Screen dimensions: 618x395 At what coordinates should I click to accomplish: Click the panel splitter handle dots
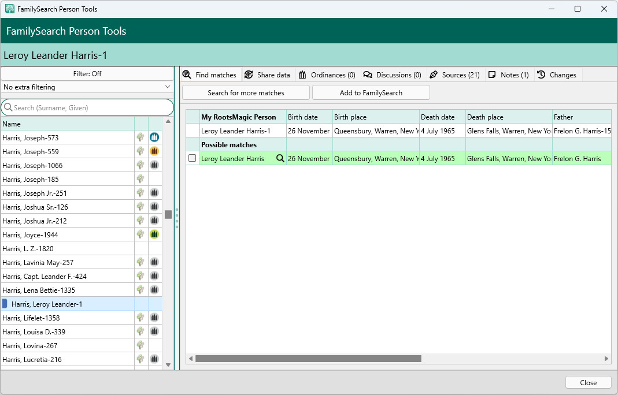(x=176, y=218)
